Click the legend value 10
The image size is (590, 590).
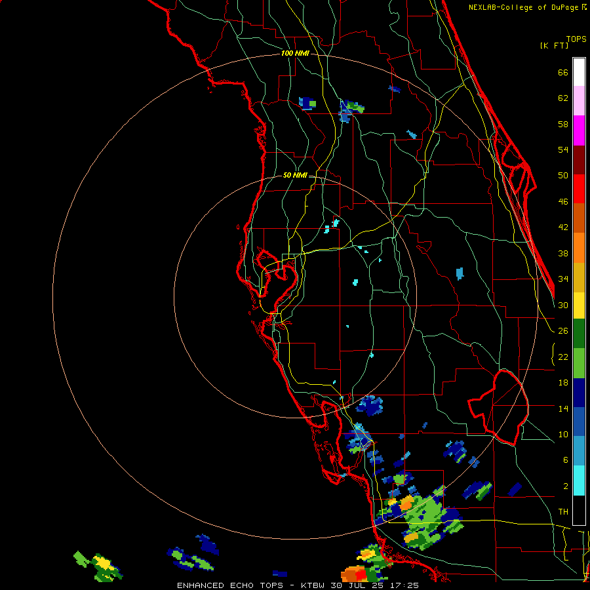tap(563, 434)
